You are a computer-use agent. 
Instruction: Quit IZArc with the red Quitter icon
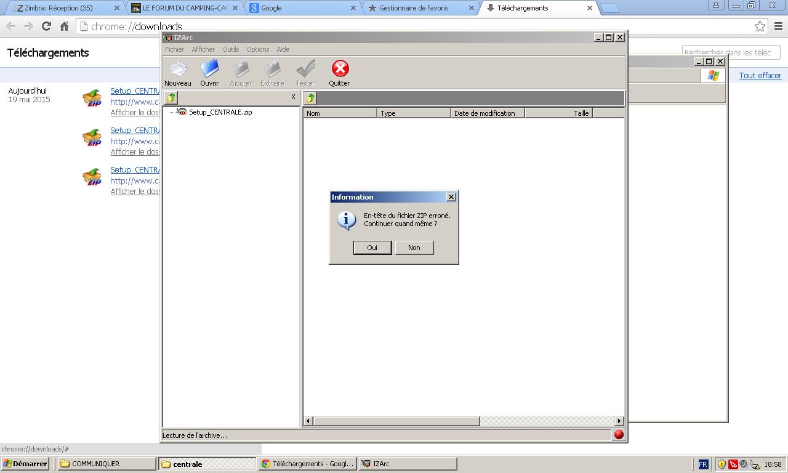click(x=339, y=73)
